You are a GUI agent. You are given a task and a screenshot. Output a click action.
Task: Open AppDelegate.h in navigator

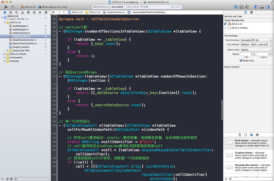click(20, 26)
